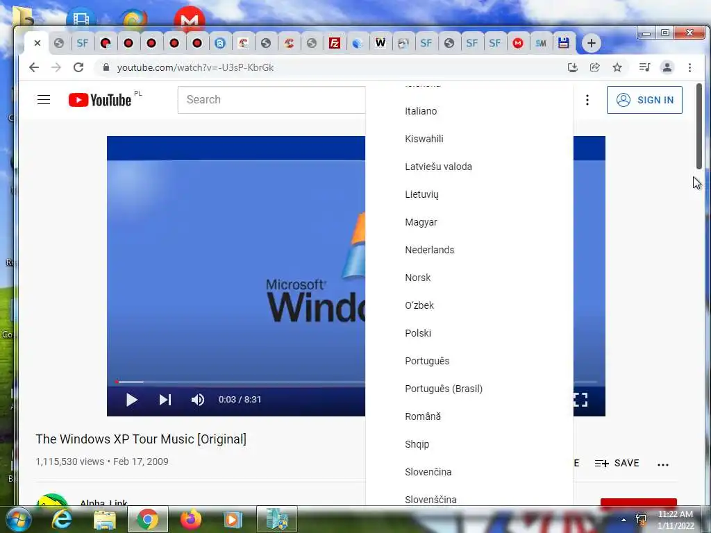The image size is (711, 533).
Task: Pick Norsk in the language menu
Action: coord(417,278)
